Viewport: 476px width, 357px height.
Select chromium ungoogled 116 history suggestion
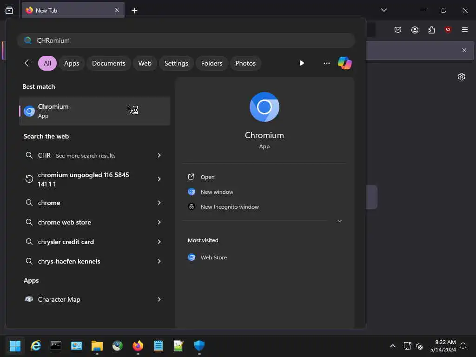(x=84, y=179)
